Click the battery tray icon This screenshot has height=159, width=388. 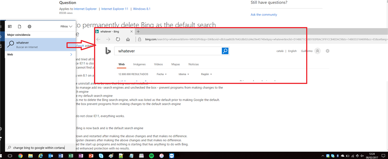(348, 156)
